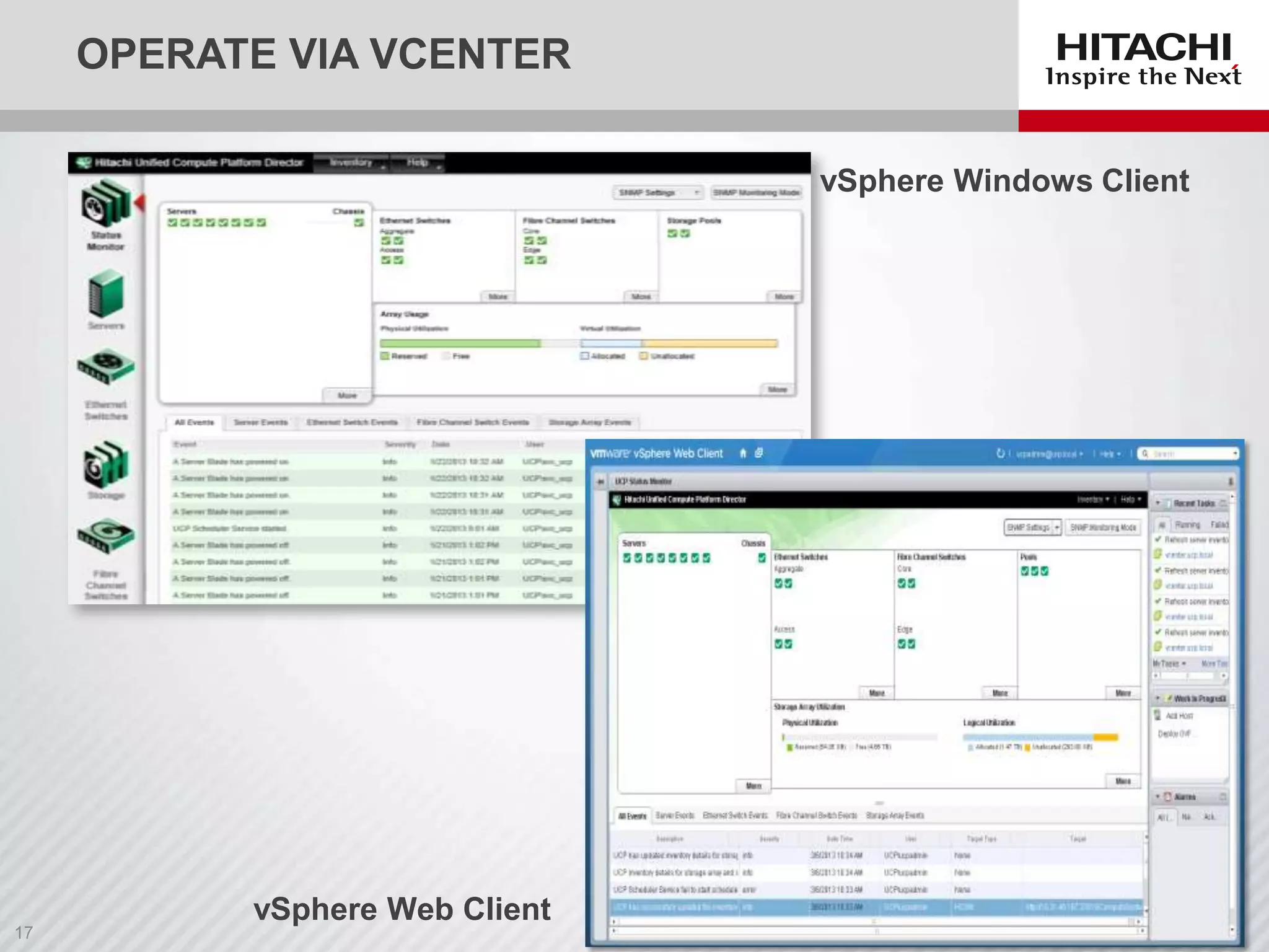Open Ethernet Switch Events tab in Windows Client

coord(352,423)
